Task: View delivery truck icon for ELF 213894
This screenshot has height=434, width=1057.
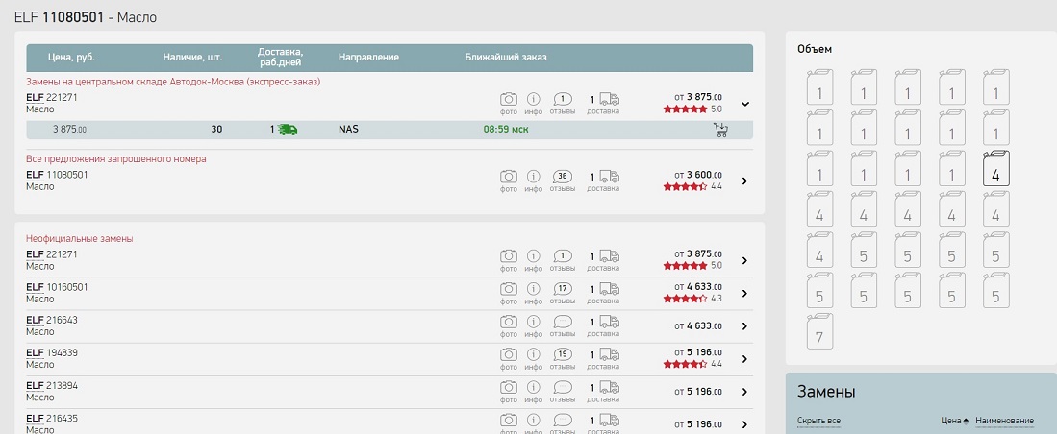Action: click(610, 387)
